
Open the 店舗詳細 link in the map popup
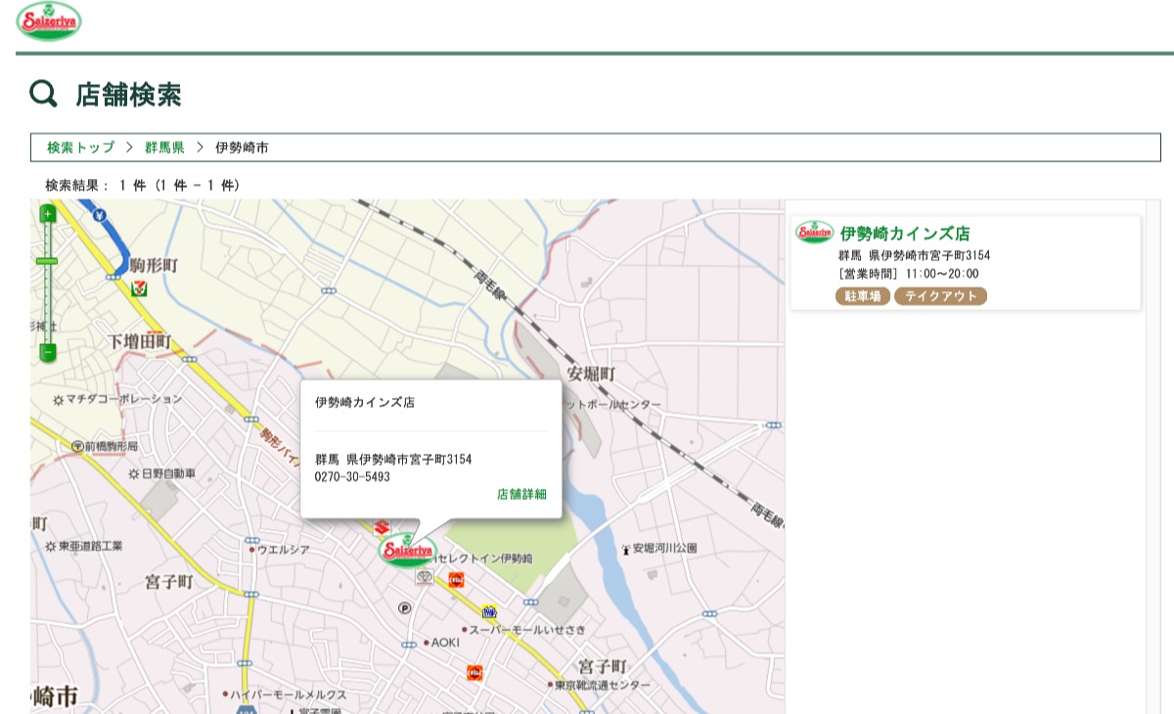click(521, 494)
